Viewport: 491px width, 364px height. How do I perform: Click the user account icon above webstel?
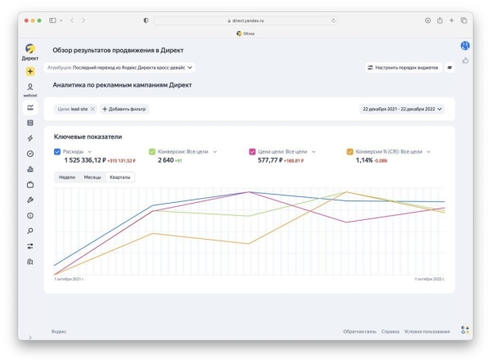coord(30,87)
